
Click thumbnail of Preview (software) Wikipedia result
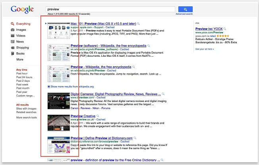[58, 52]
